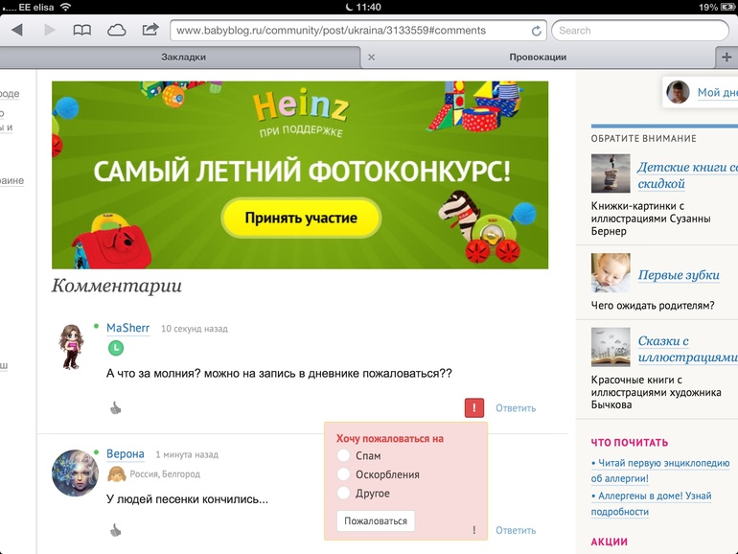
Task: Reload page with refresh icon
Action: pyautogui.click(x=536, y=31)
